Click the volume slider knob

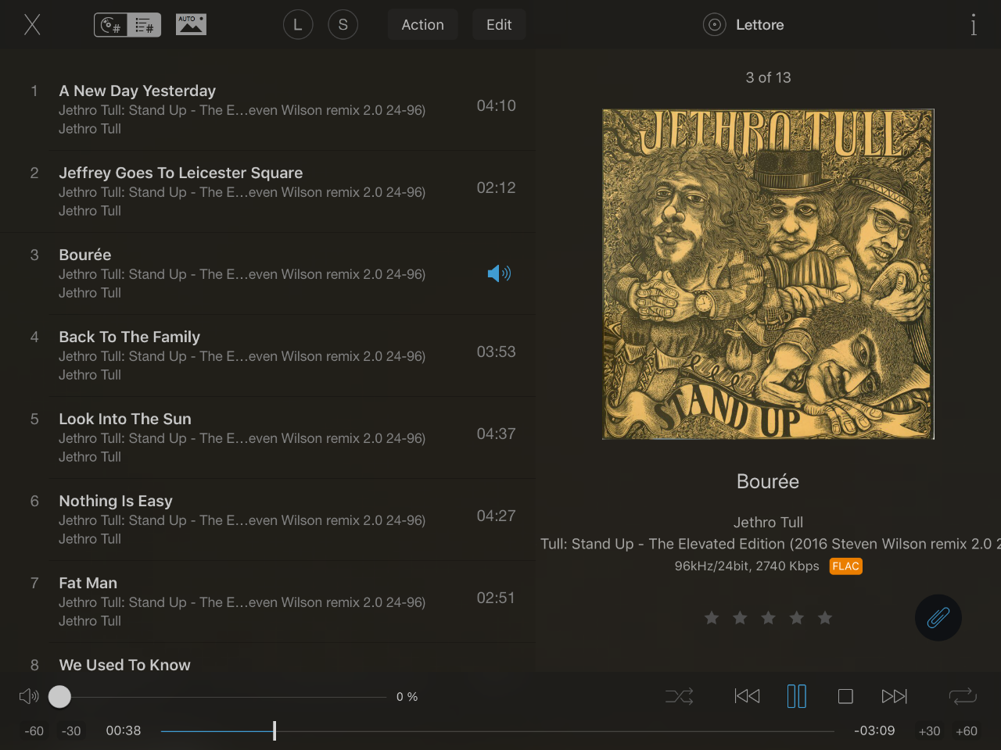(59, 696)
